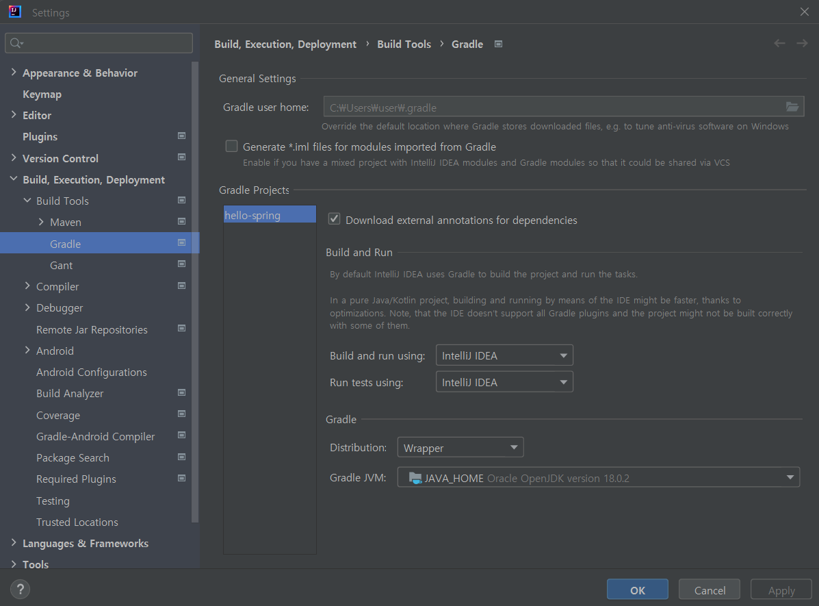The height and width of the screenshot is (606, 819).
Task: Open help with the question mark icon
Action: click(21, 590)
